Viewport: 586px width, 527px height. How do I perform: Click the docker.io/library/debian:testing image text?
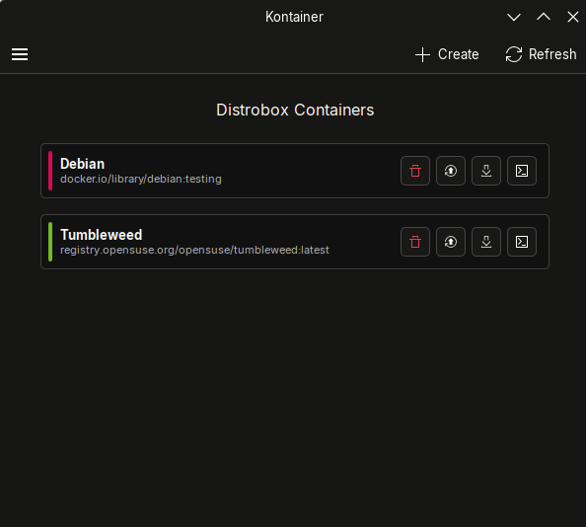tap(141, 179)
